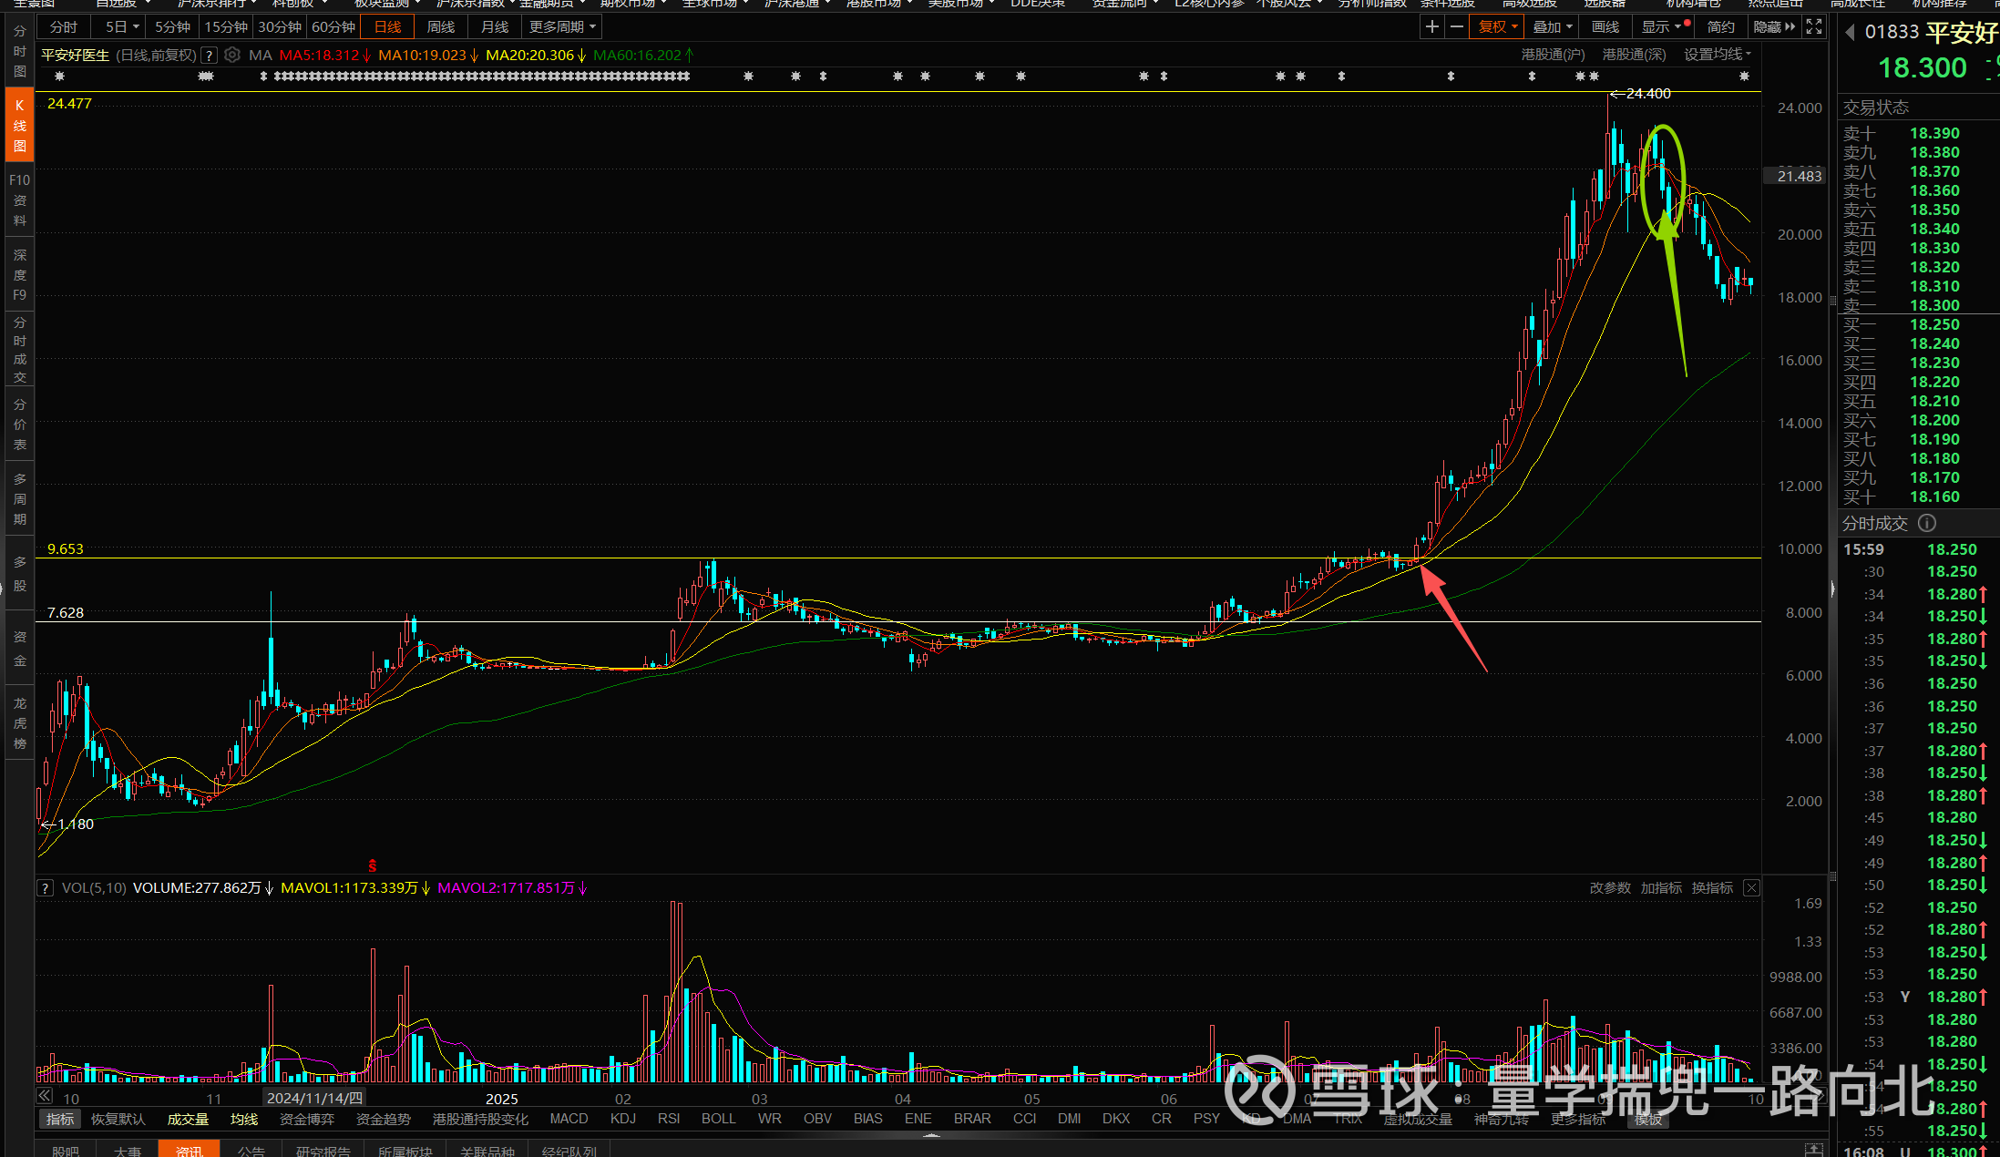Click the 画线 drawing button
Screen dimensions: 2000x1157
coord(1605,26)
